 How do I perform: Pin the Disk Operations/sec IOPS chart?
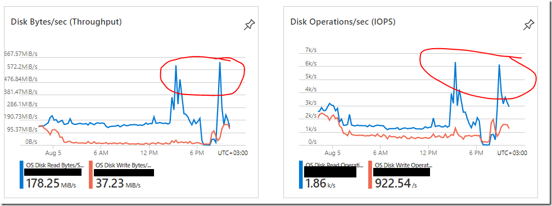528,25
